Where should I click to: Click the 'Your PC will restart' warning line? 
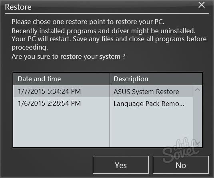pyautogui.click(x=109, y=39)
